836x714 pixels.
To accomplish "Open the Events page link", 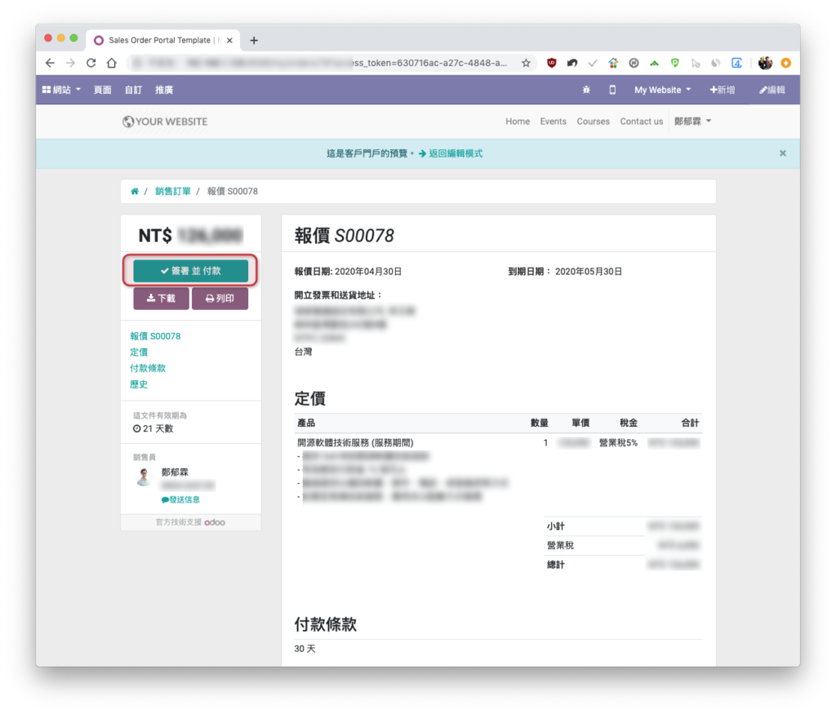I will [x=553, y=122].
